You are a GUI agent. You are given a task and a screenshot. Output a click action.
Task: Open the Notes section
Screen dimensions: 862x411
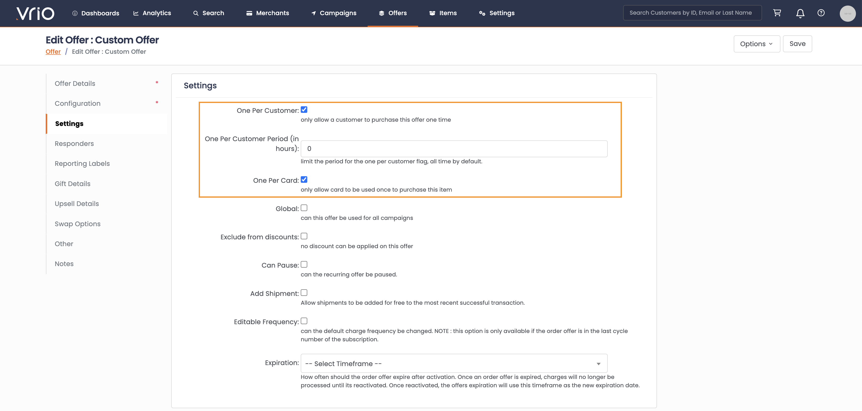pyautogui.click(x=107, y=264)
